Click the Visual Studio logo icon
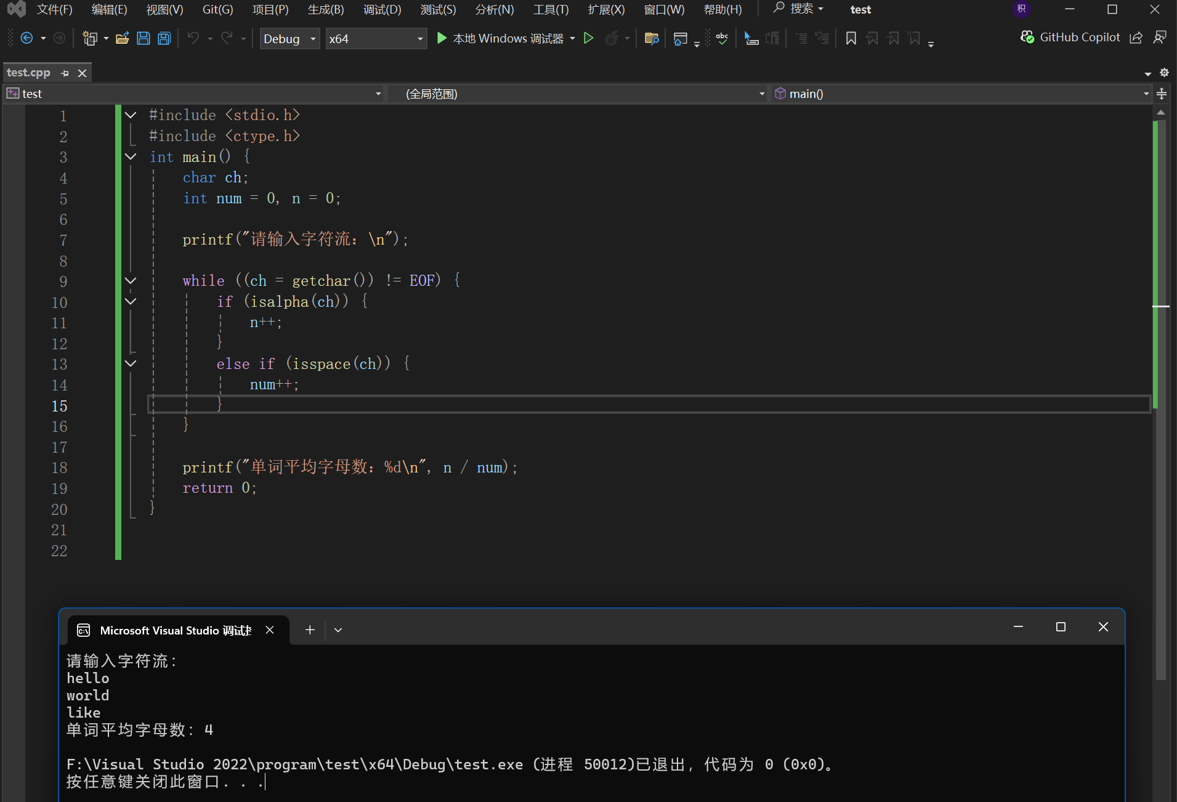Screen dimensions: 1177x802 pos(16,9)
